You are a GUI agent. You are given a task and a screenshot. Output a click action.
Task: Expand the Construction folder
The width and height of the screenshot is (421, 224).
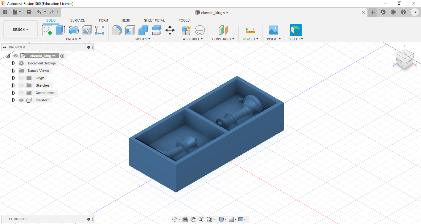[x=14, y=93]
